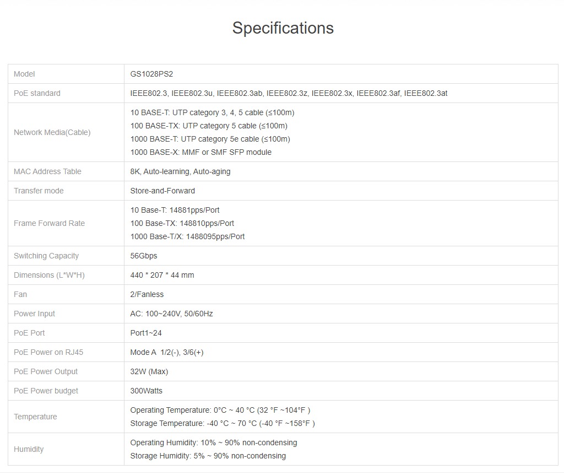Select the MAC Address Table label
The height and width of the screenshot is (475, 564).
47,171
